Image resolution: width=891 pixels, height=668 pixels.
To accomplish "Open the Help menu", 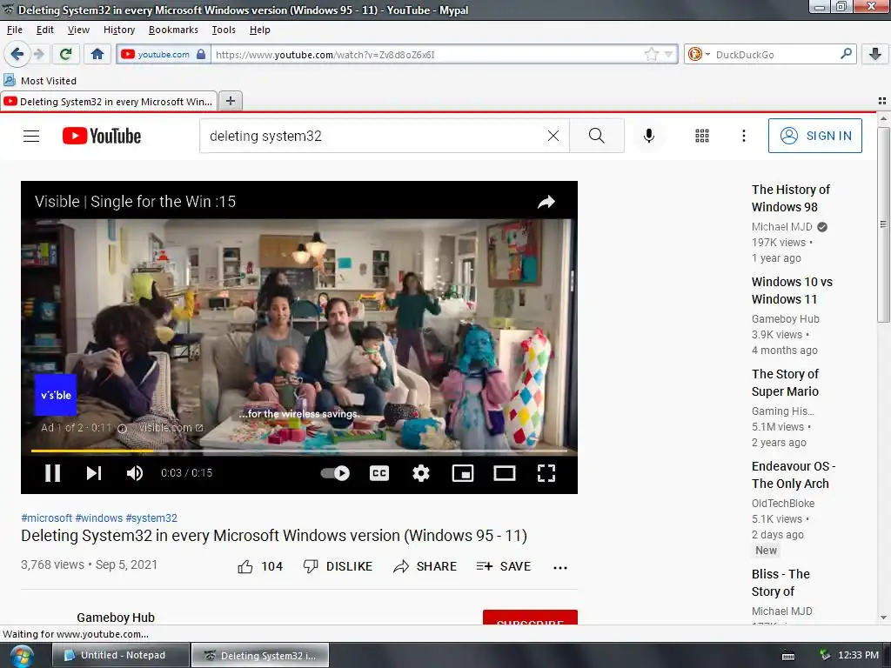I will pyautogui.click(x=259, y=30).
